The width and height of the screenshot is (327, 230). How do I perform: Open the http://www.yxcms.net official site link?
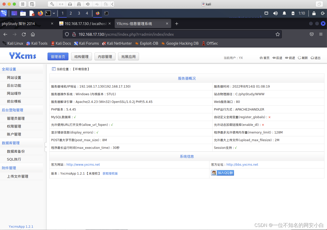[83, 165]
